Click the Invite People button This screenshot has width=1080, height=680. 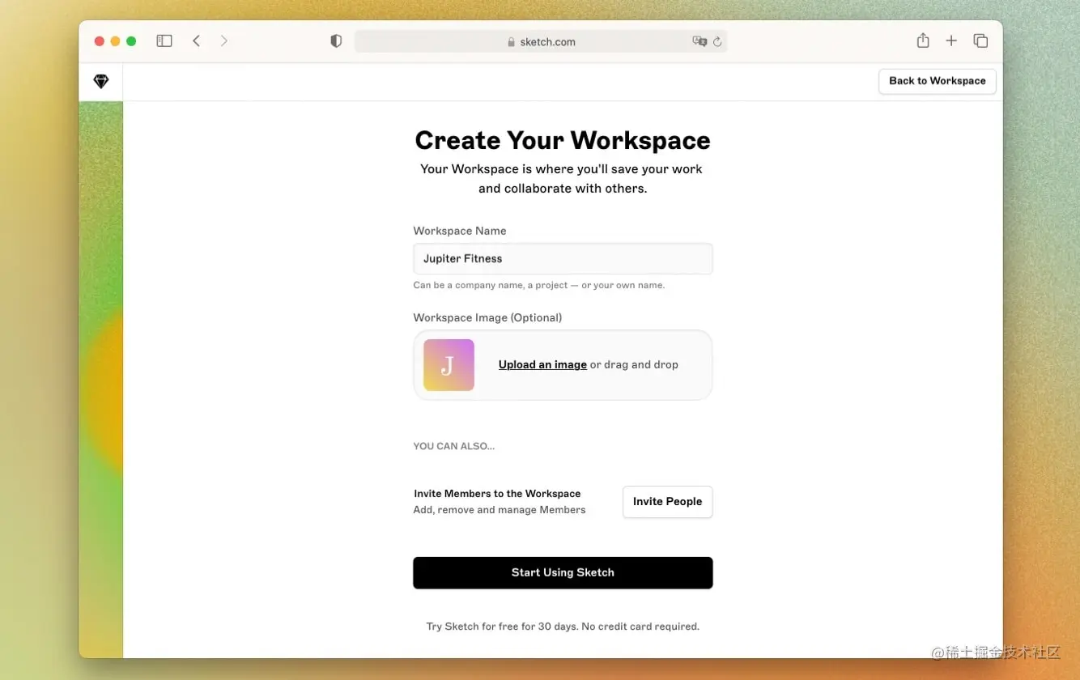pyautogui.click(x=667, y=502)
